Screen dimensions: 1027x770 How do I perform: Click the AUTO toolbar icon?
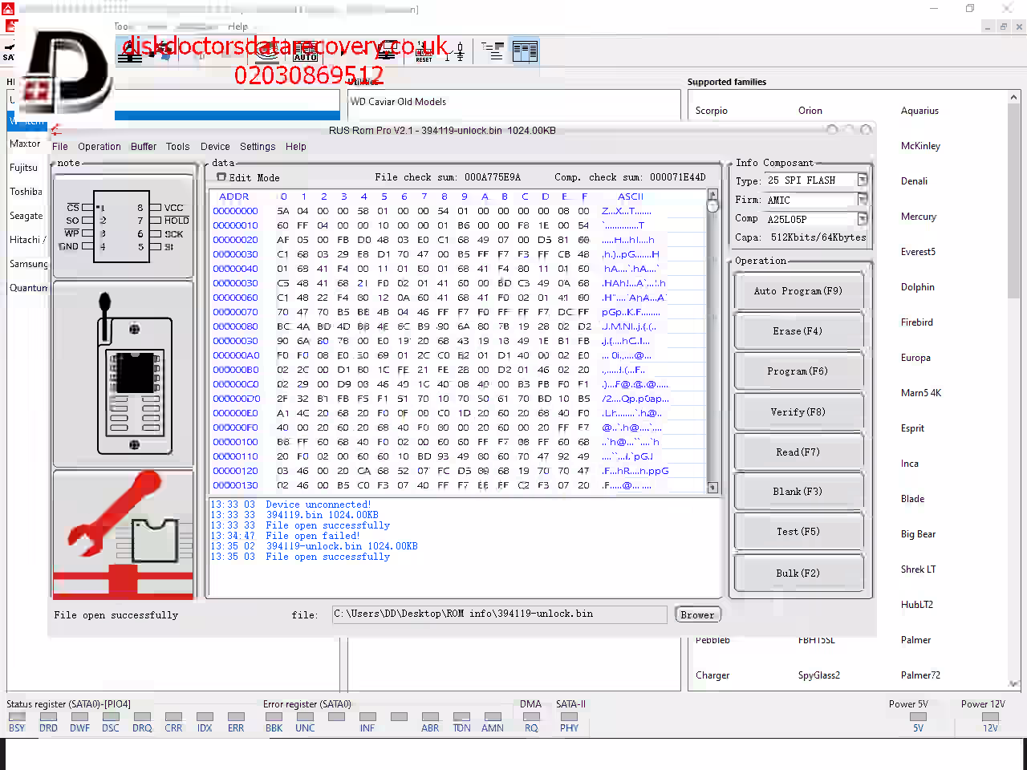point(305,52)
